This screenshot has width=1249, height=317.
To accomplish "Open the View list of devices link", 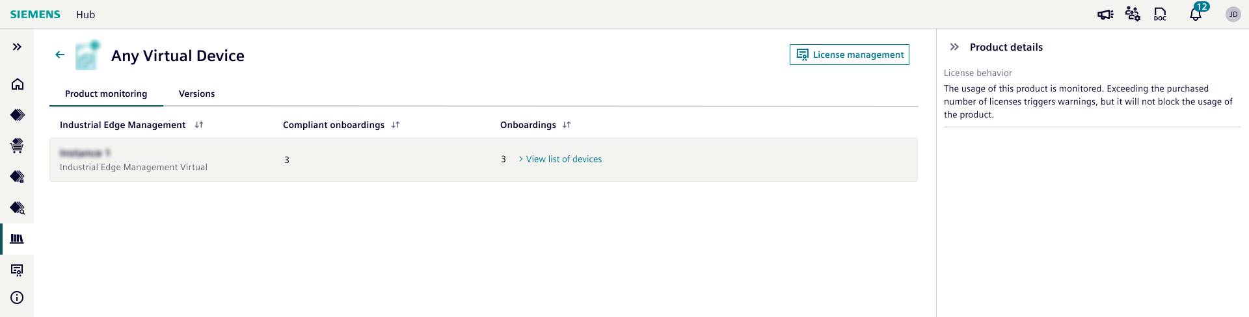I will coord(563,159).
